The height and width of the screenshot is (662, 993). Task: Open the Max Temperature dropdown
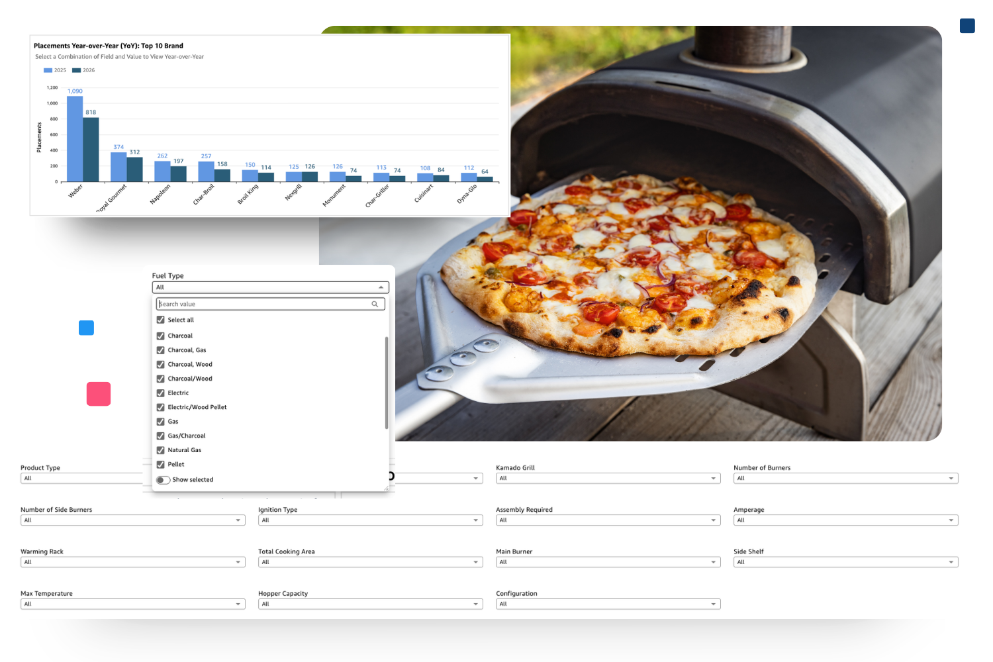point(240,604)
